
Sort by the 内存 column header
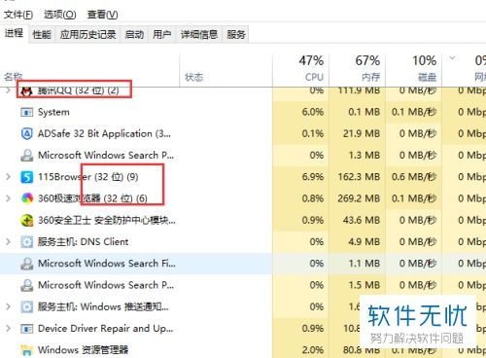[358, 69]
